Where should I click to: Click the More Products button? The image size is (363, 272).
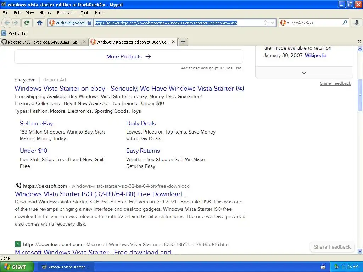[129, 56]
